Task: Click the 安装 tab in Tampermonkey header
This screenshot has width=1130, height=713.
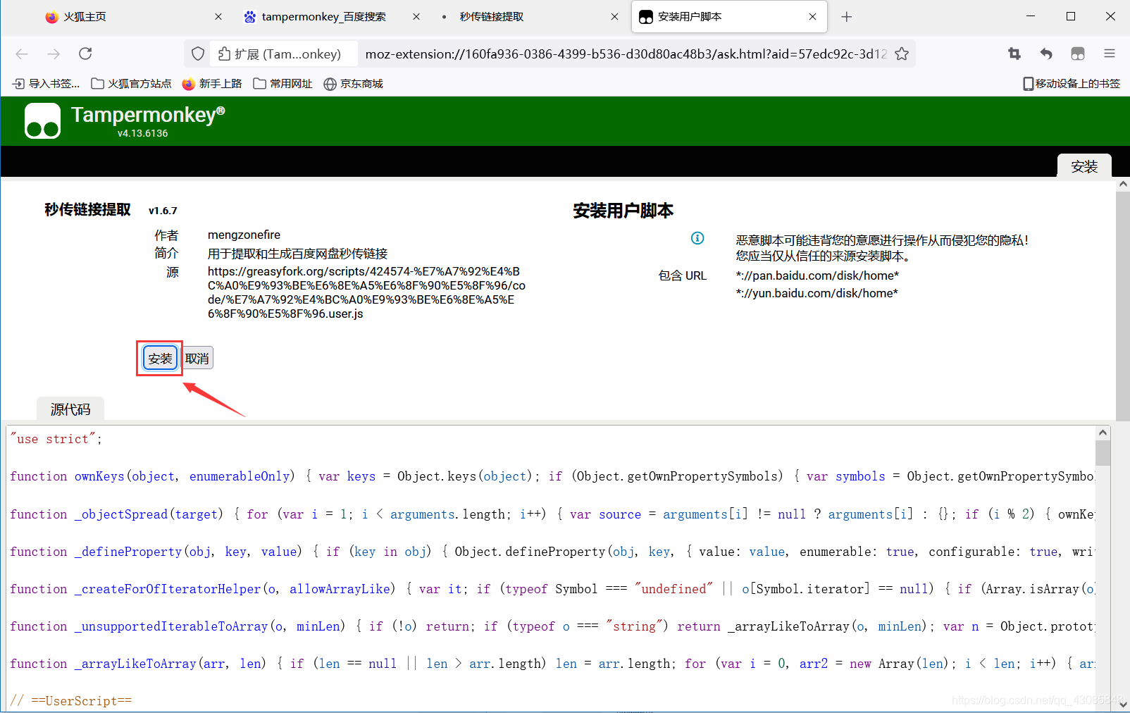Action: [x=1084, y=166]
